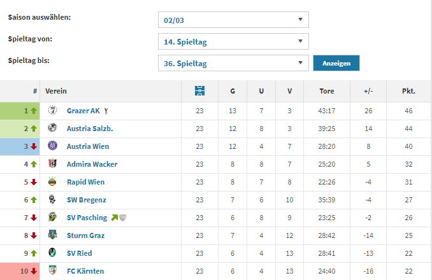Viewport: 432px width, 280px height.
Task: Click the Admira Wacker club crest
Action: (x=52, y=164)
